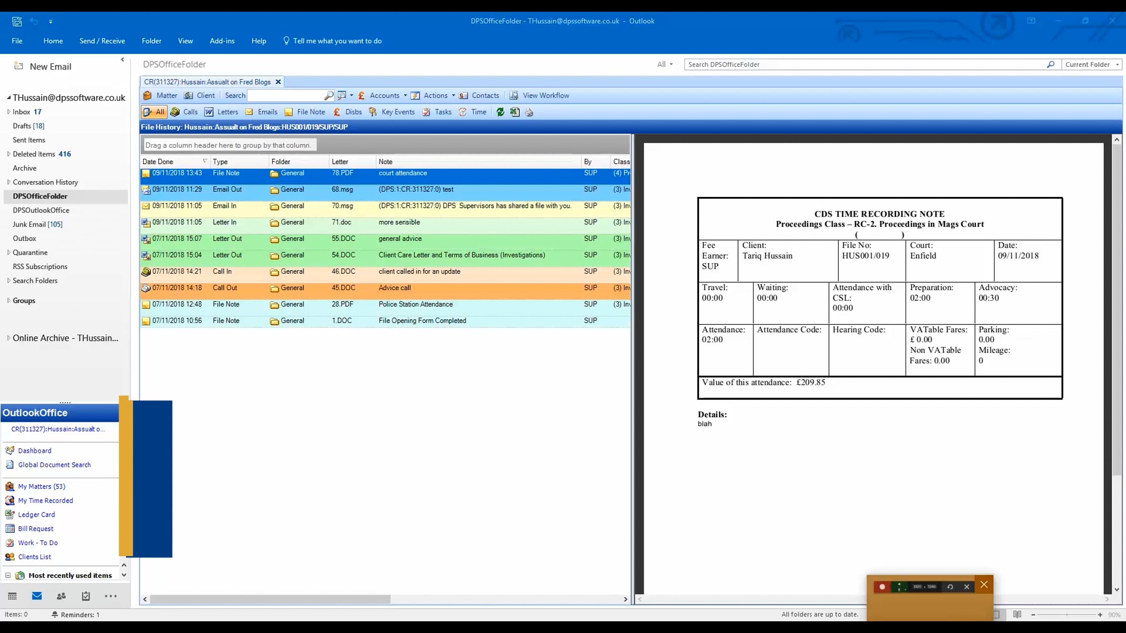Filter file history by Letters
This screenshot has width=1126, height=633.
point(221,112)
